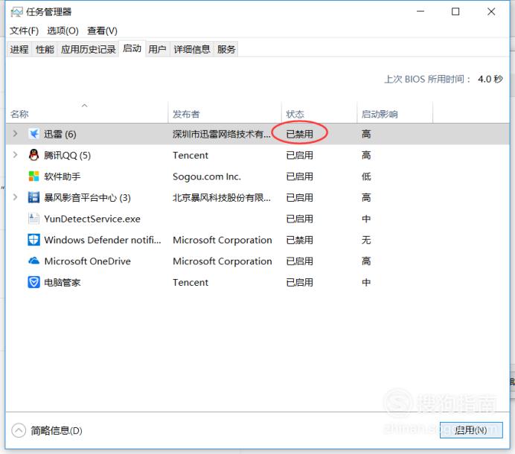515x454 pixels.
Task: Click the 迅雷 (Xunlei) bird icon
Action: (x=33, y=134)
